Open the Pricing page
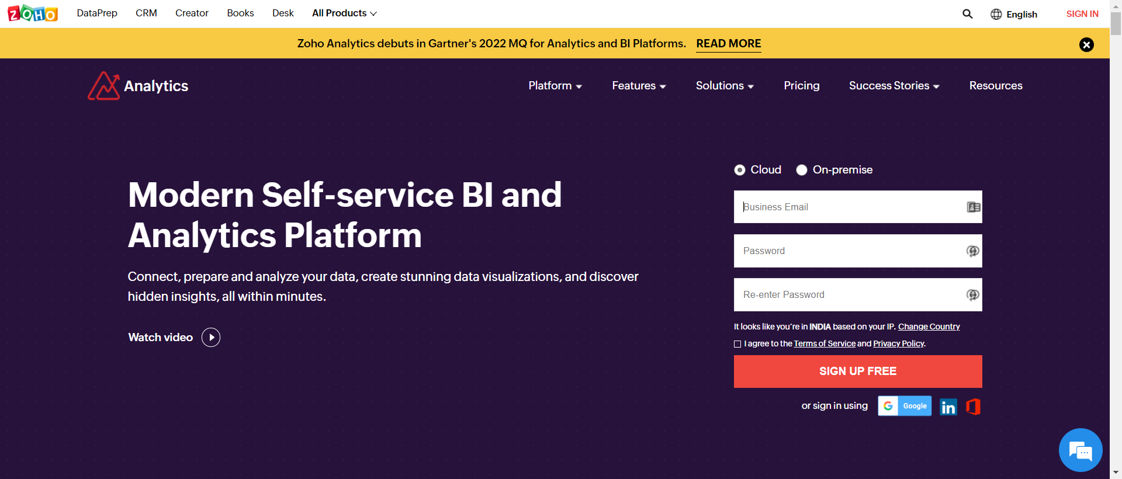This screenshot has width=1122, height=479. coord(802,86)
